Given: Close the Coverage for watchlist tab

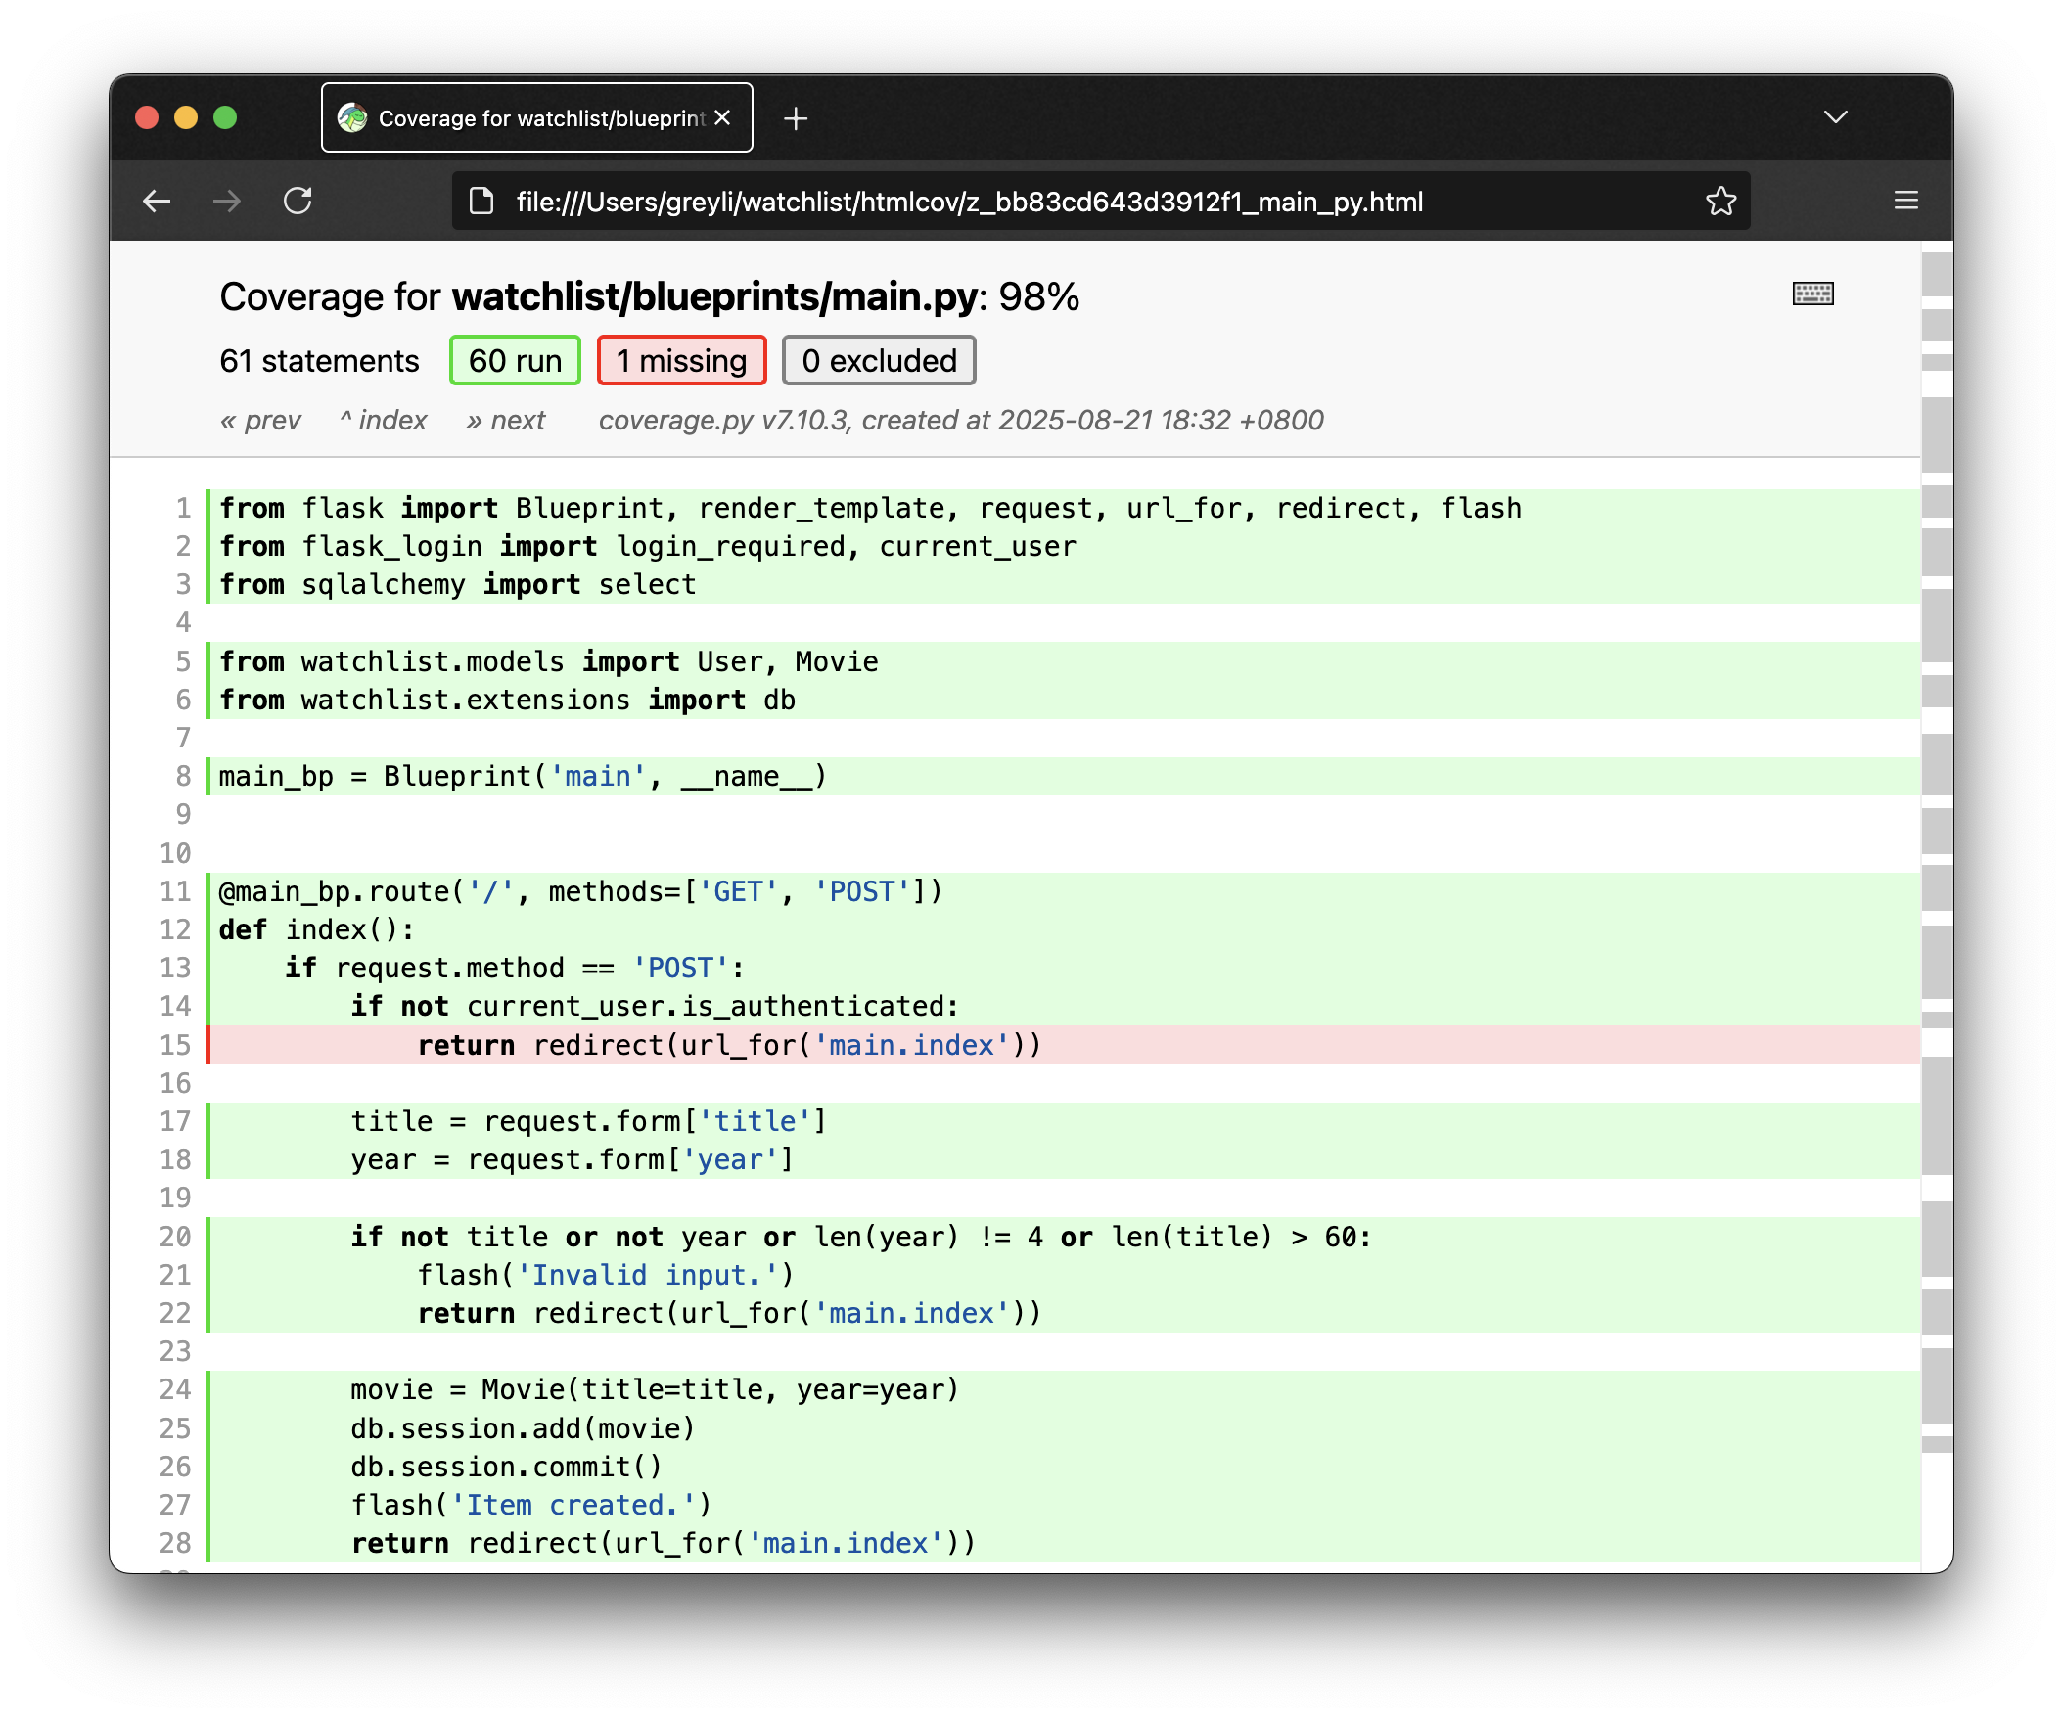Looking at the screenshot, I should tap(722, 117).
